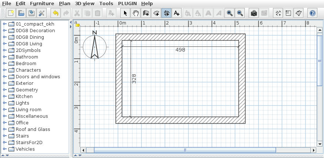Screen dimensions: 324x158
Task: Click the plan's horizontal scrollbar thumb
Action: pyautogui.click(x=185, y=150)
